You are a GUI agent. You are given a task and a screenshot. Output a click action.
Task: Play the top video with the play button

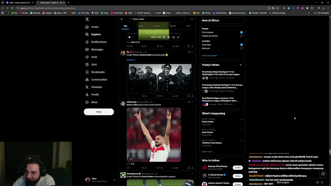(x=130, y=37)
